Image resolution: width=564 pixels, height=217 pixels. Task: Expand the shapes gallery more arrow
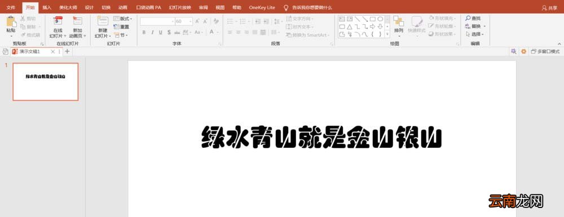[387, 34]
